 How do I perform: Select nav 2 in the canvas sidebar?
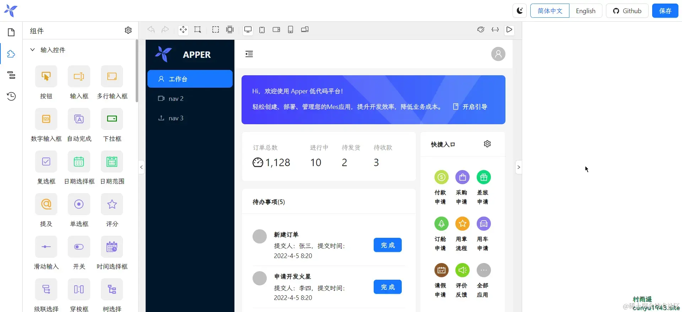click(190, 98)
